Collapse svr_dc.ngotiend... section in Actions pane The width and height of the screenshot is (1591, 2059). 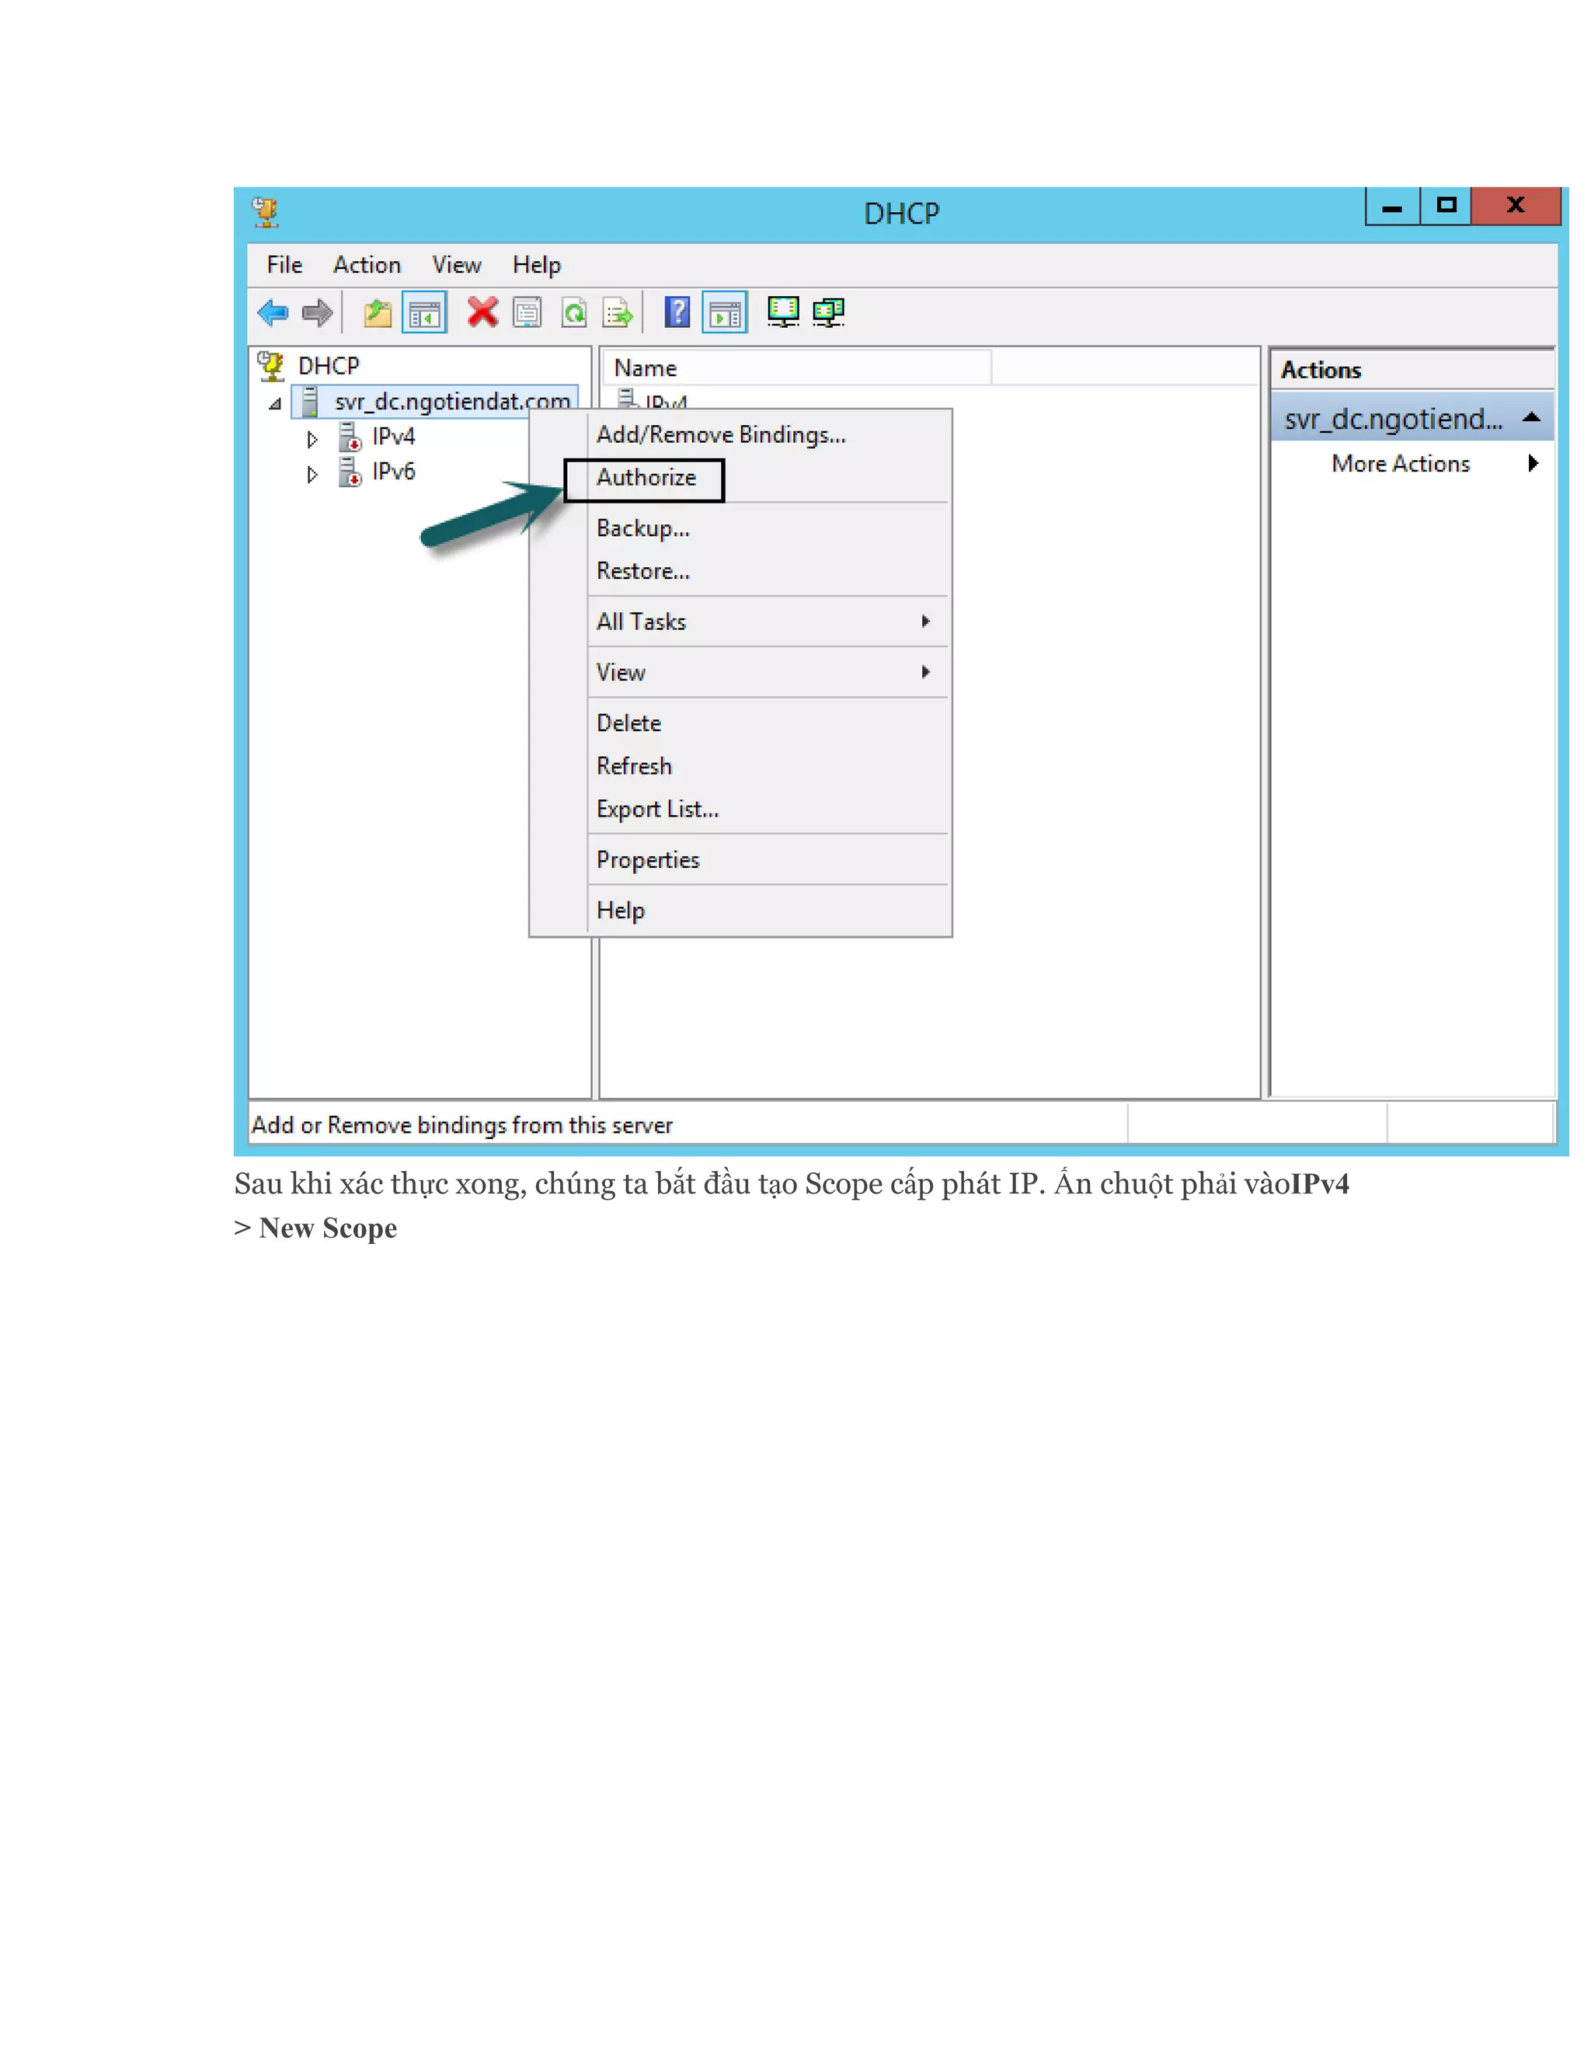pos(1530,418)
